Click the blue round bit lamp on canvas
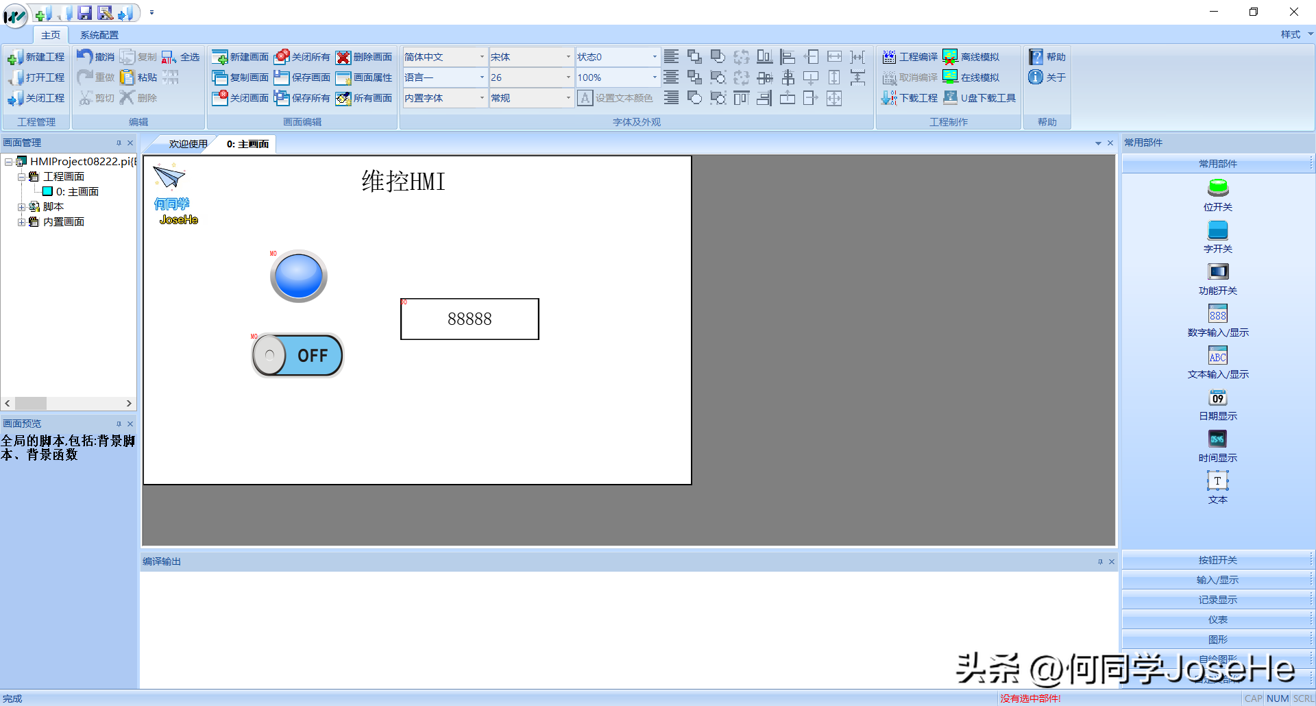 click(299, 276)
